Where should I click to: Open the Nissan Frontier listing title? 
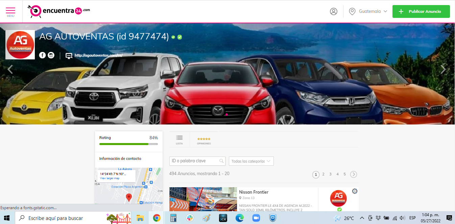254,192
